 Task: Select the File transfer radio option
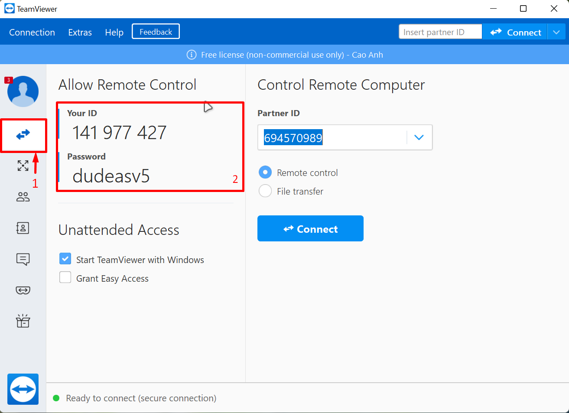[x=265, y=191]
